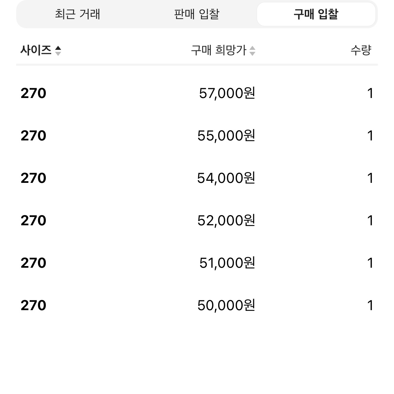Switch to the 최근 거래 tab
394x394 pixels.
click(77, 14)
